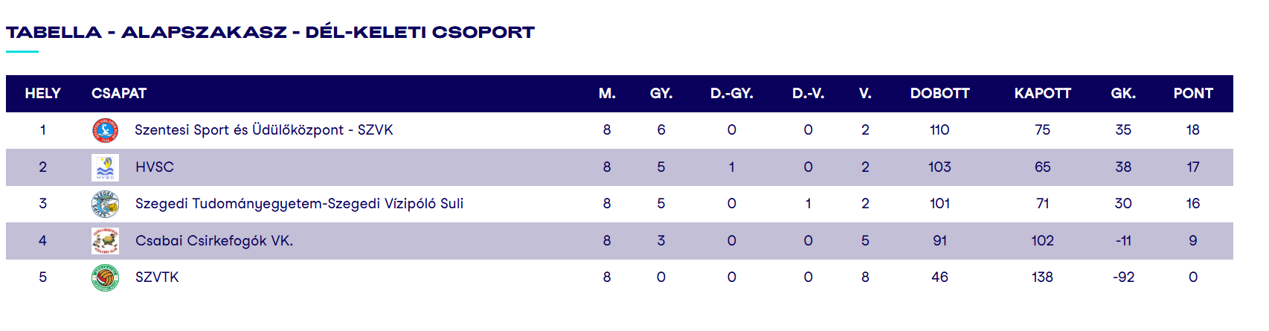
Task: Select Szegedi Tudományegyetem-Szegedi Vízipóló Suli team name
Action: click(x=299, y=204)
